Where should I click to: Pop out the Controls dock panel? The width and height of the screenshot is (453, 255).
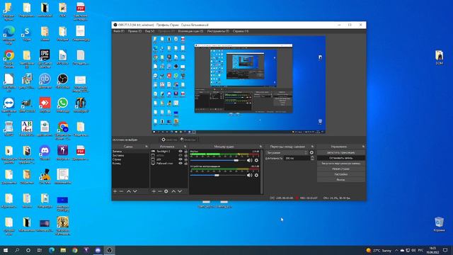(363, 147)
